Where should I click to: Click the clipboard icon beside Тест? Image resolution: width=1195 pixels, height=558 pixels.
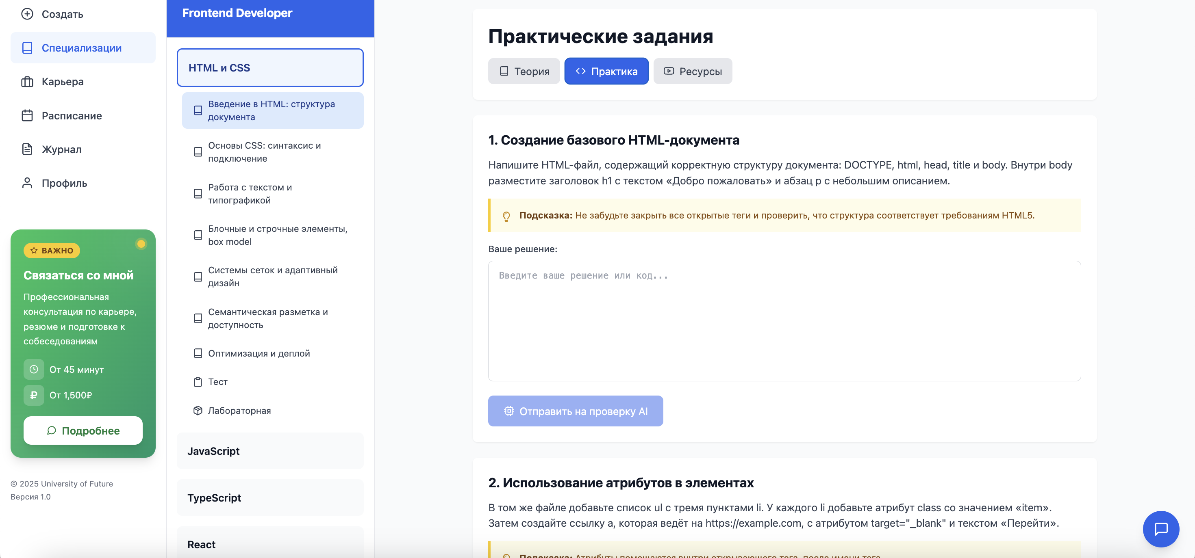coord(198,382)
